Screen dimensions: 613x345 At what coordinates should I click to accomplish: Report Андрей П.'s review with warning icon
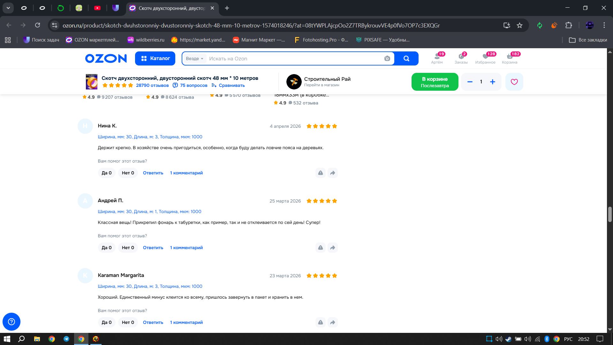pos(320,248)
